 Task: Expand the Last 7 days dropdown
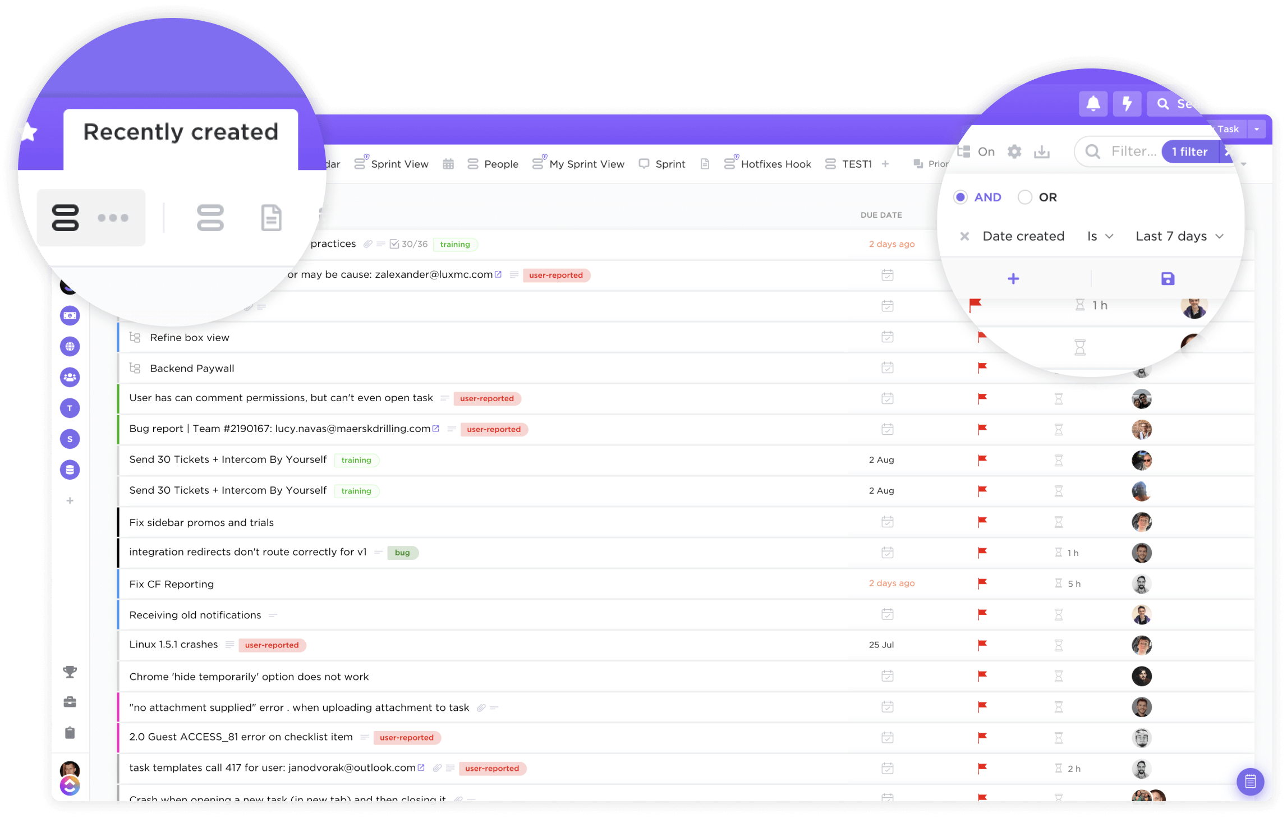coord(1178,236)
